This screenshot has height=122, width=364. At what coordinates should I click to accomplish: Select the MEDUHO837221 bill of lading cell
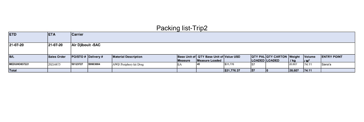click(x=28, y=65)
